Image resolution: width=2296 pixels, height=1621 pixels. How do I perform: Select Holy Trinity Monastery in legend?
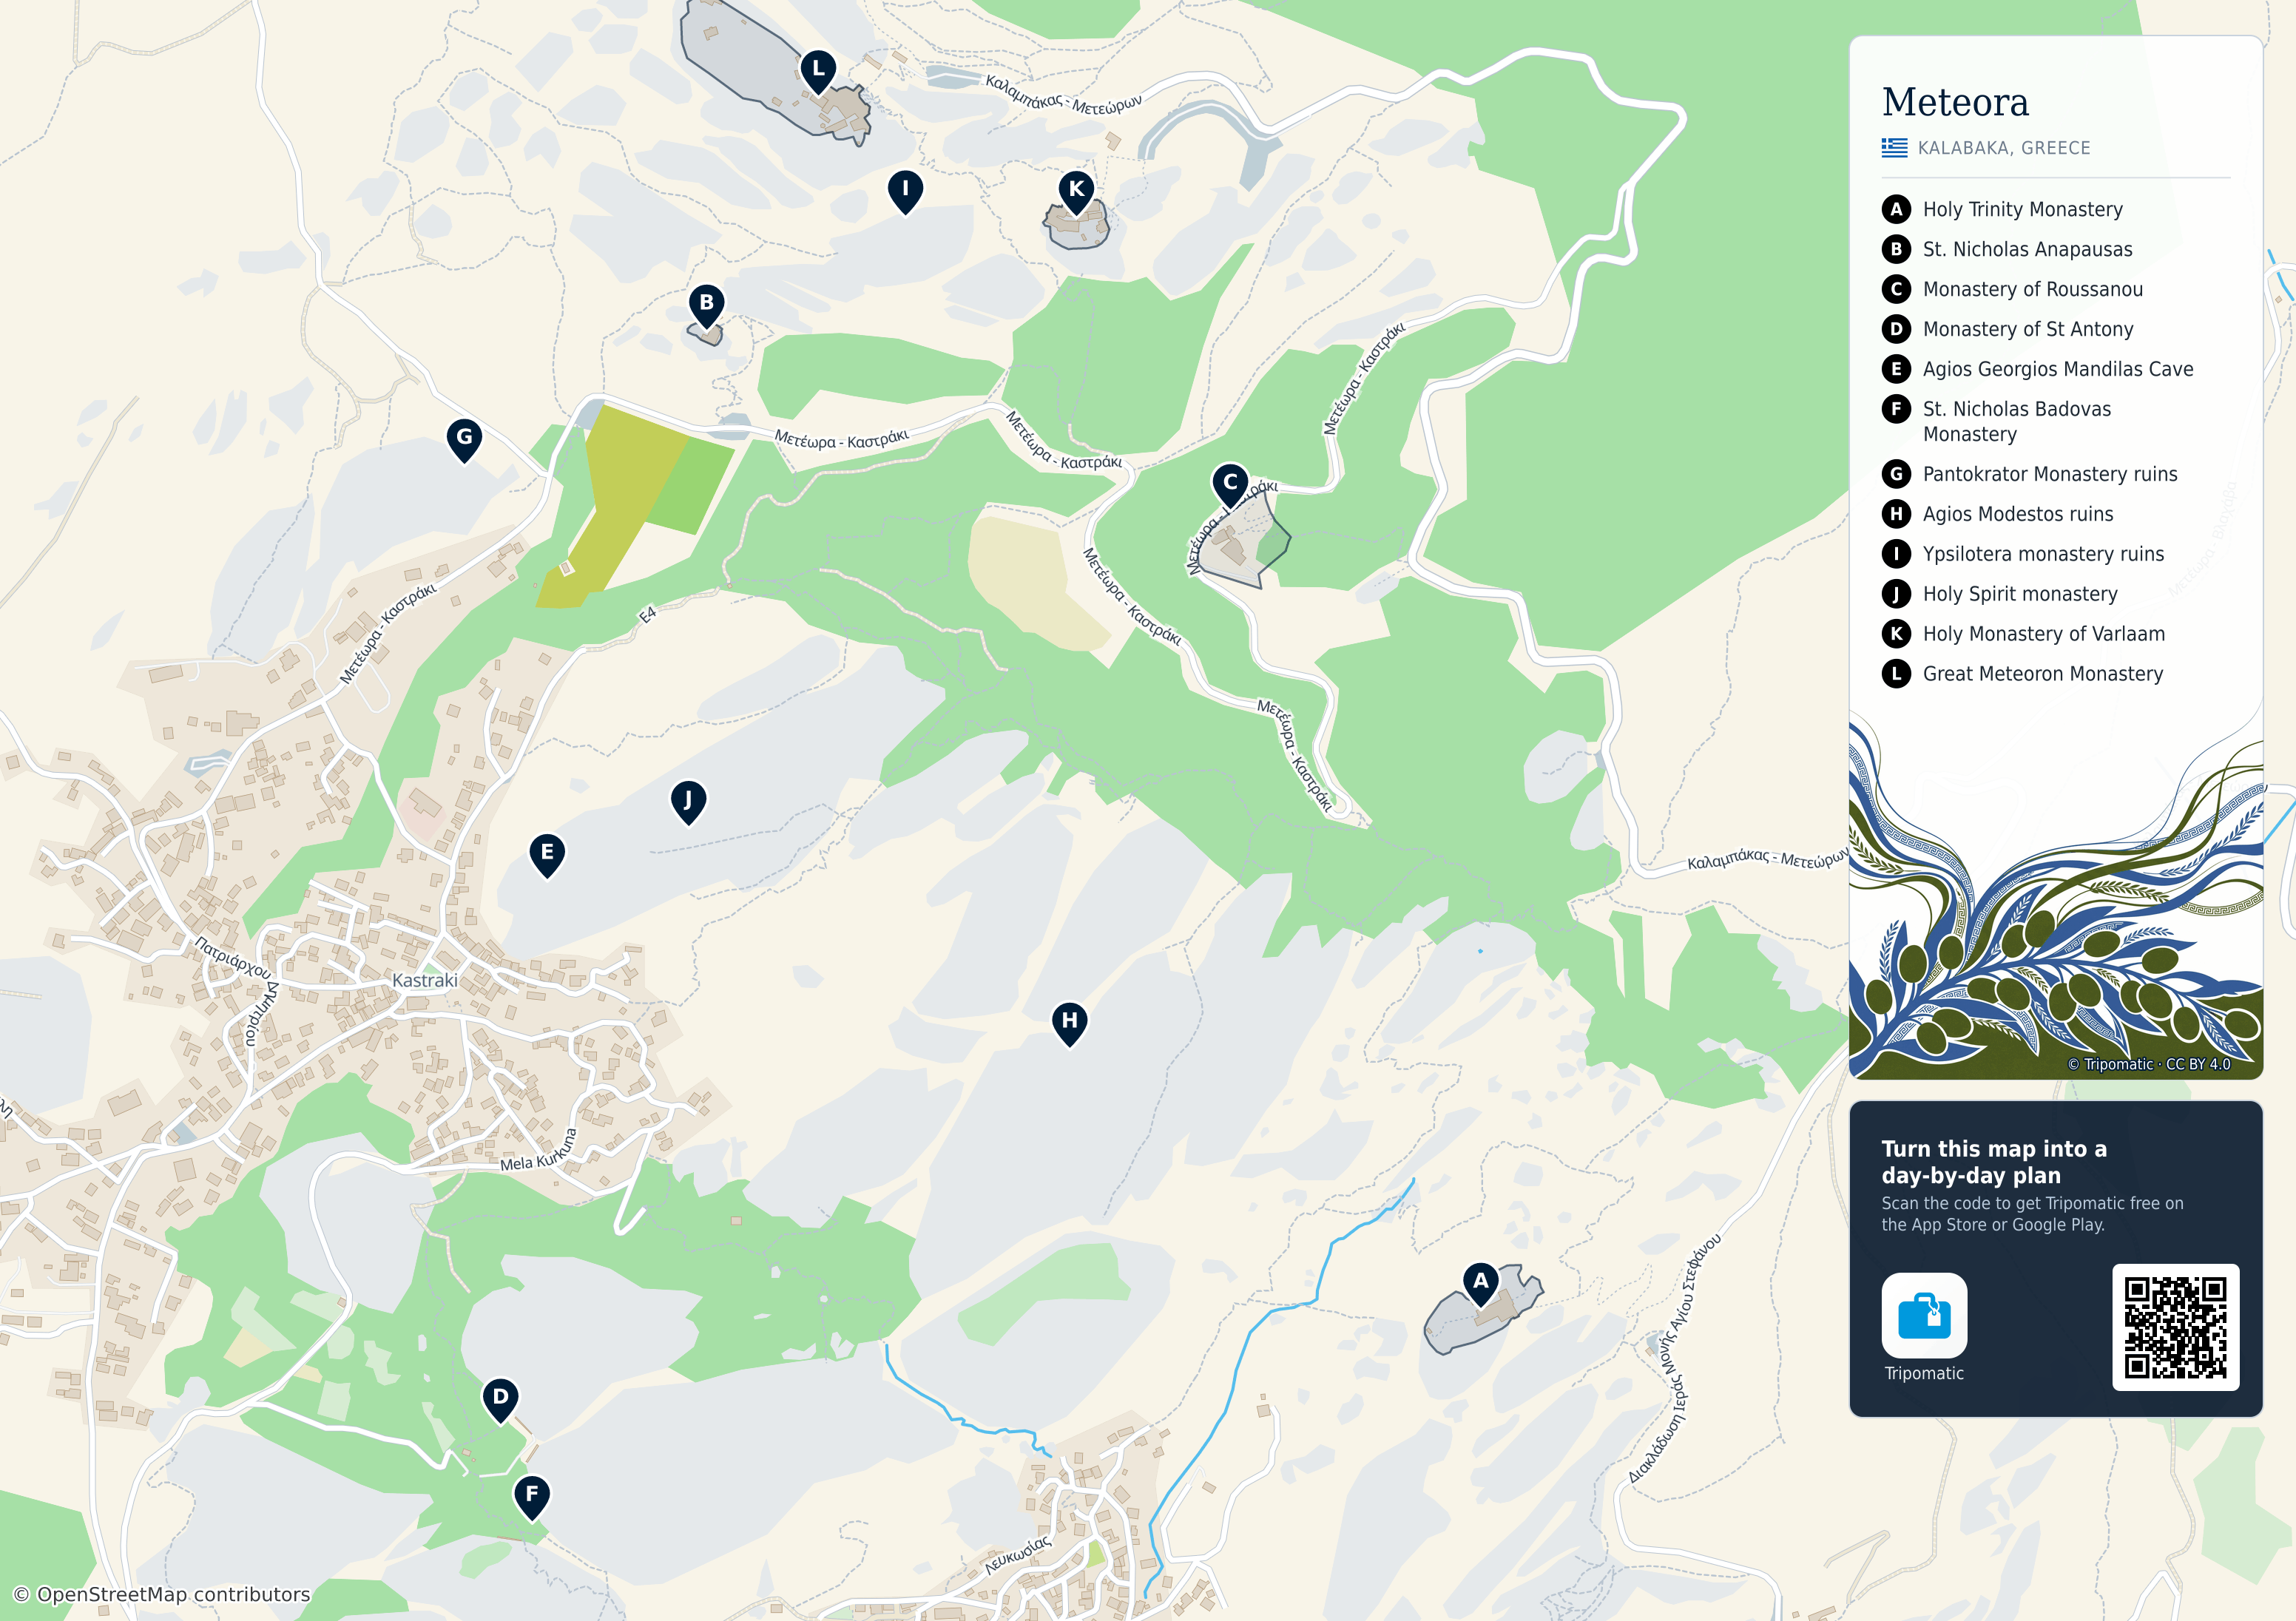coord(2022,209)
